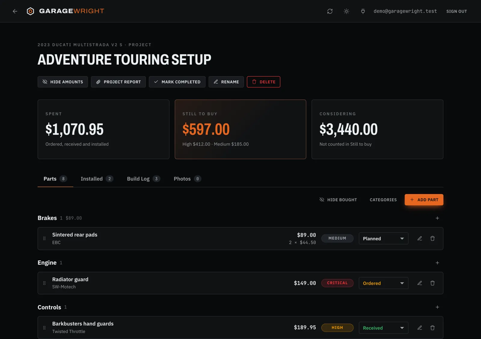Go back using the left arrow icon
Image resolution: width=481 pixels, height=339 pixels.
tap(15, 11)
